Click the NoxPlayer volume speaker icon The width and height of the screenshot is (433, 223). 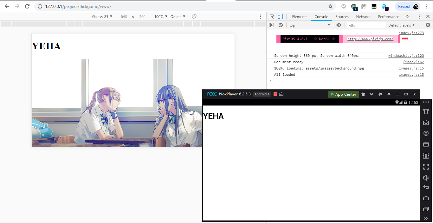tap(426, 178)
